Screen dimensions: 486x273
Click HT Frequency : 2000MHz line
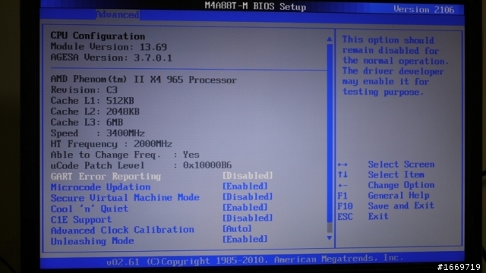[x=112, y=144]
